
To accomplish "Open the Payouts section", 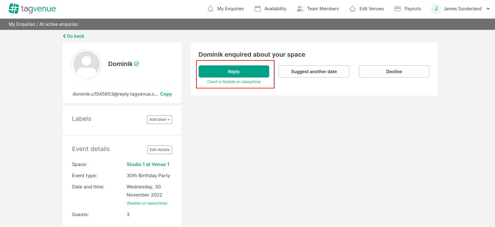I will pos(413,9).
